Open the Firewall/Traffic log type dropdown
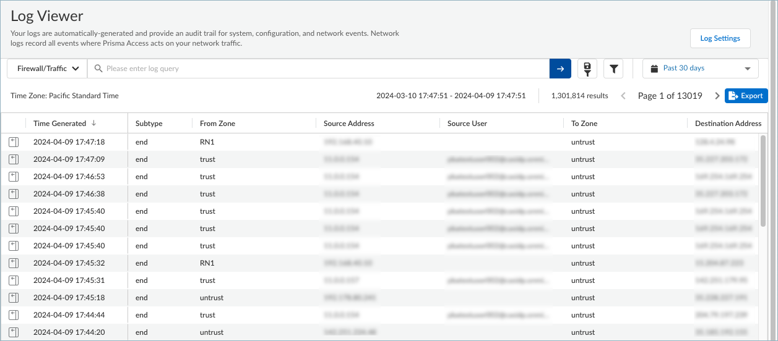Viewport: 778px width, 341px height. [x=47, y=69]
